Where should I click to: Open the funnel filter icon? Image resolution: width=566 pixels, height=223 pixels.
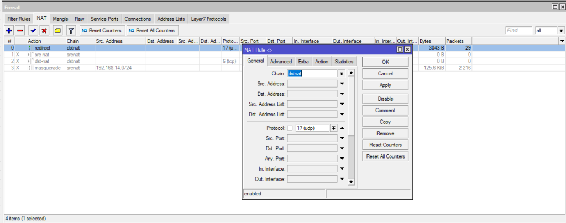coord(71,30)
